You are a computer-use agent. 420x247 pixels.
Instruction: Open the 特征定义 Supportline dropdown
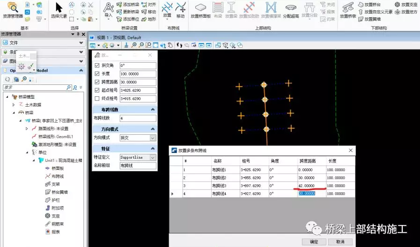pos(153,157)
